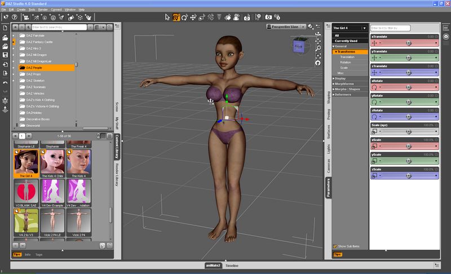Expand the Morphforms parameter group

tap(333, 84)
